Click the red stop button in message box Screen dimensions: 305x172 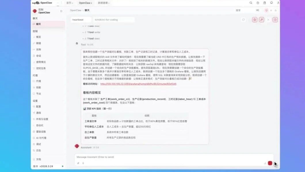270,163
